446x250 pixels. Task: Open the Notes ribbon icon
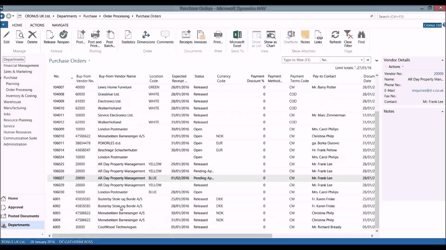305,37
